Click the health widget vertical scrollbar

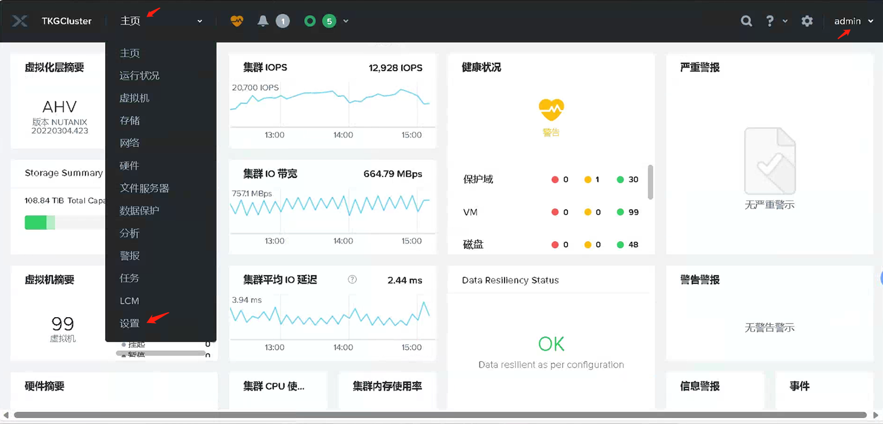(651, 182)
